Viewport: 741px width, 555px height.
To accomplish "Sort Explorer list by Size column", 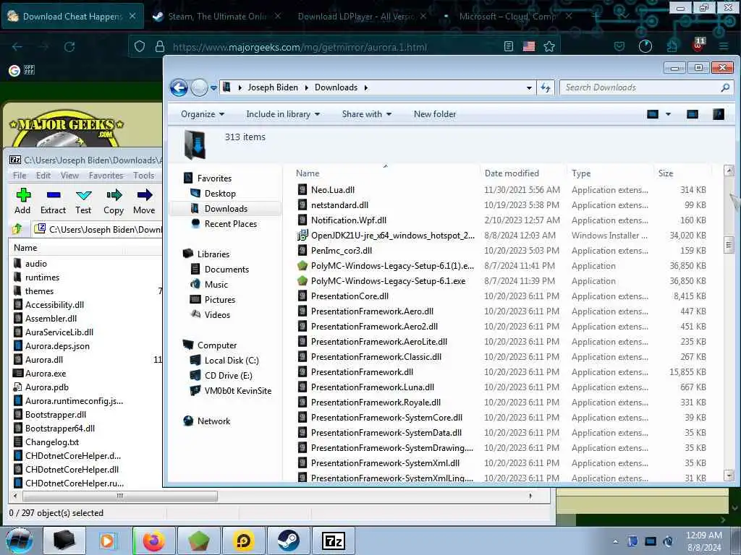I will 666,173.
